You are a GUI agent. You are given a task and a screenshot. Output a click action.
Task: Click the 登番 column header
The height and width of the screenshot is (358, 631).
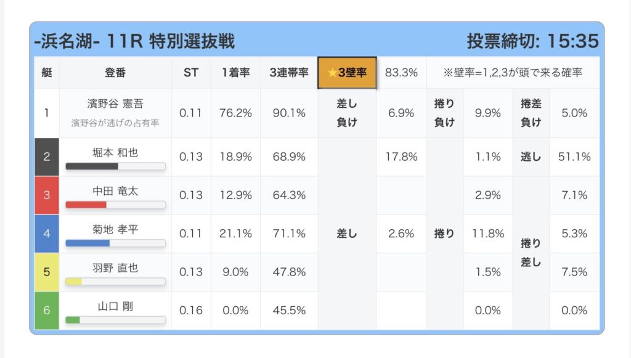tap(115, 73)
